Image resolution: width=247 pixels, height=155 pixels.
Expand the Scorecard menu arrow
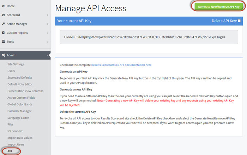click(x=48, y=15)
